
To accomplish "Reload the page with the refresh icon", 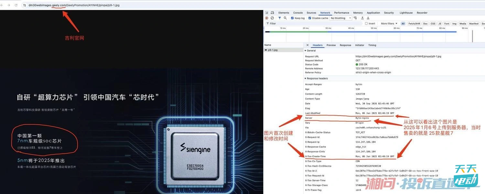I will [x=16, y=5].
